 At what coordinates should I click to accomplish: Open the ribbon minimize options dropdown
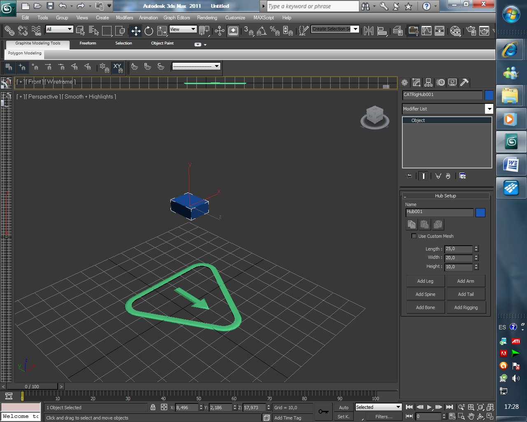pyautogui.click(x=205, y=45)
